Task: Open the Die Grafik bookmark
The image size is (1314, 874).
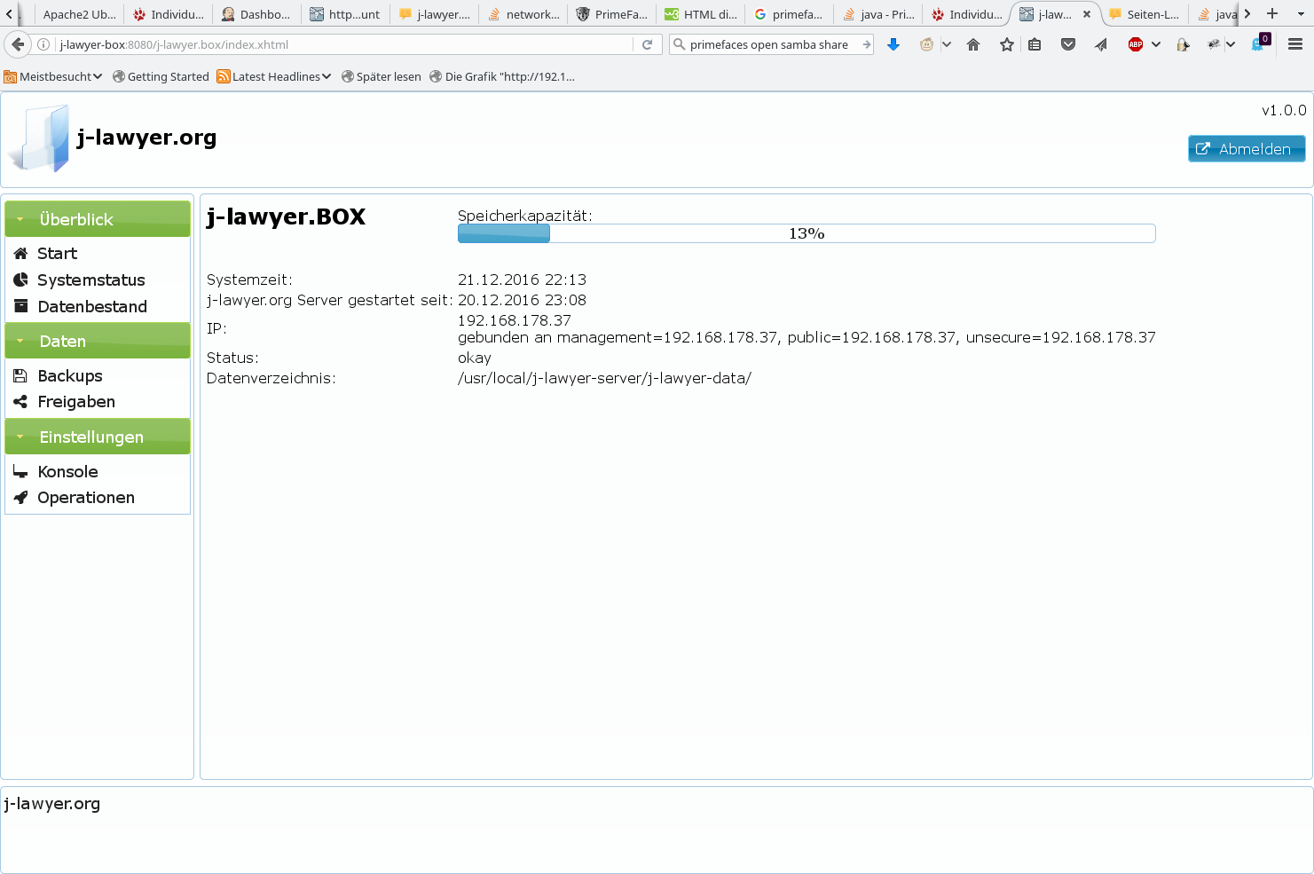Action: tap(502, 76)
